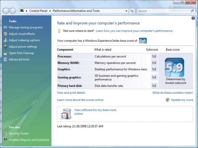Click Determined by lowest subscore text
Viewport: 198px width, 148px height.
click(x=176, y=81)
